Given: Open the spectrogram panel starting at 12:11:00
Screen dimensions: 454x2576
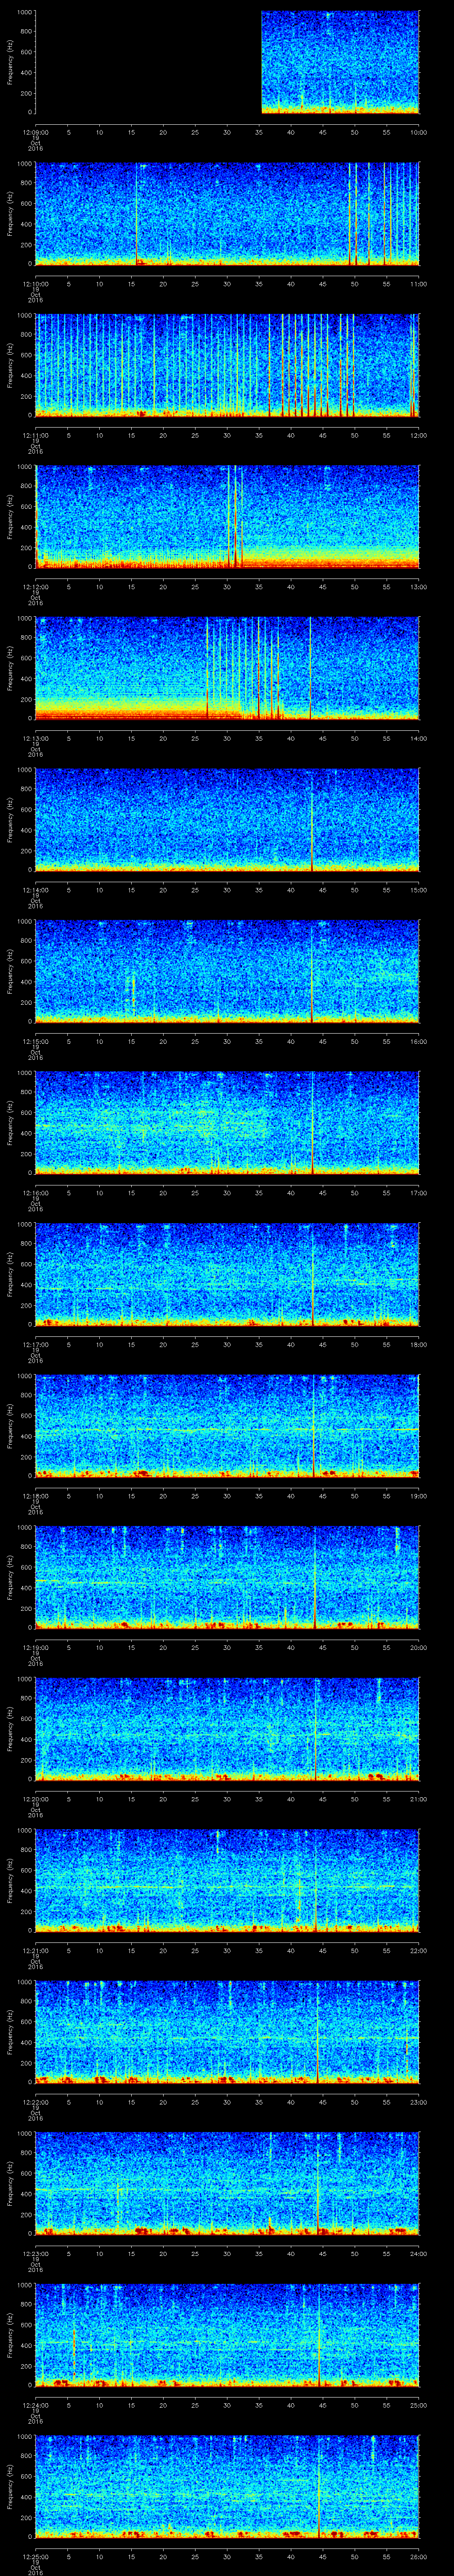Looking at the screenshot, I should pyautogui.click(x=227, y=365).
